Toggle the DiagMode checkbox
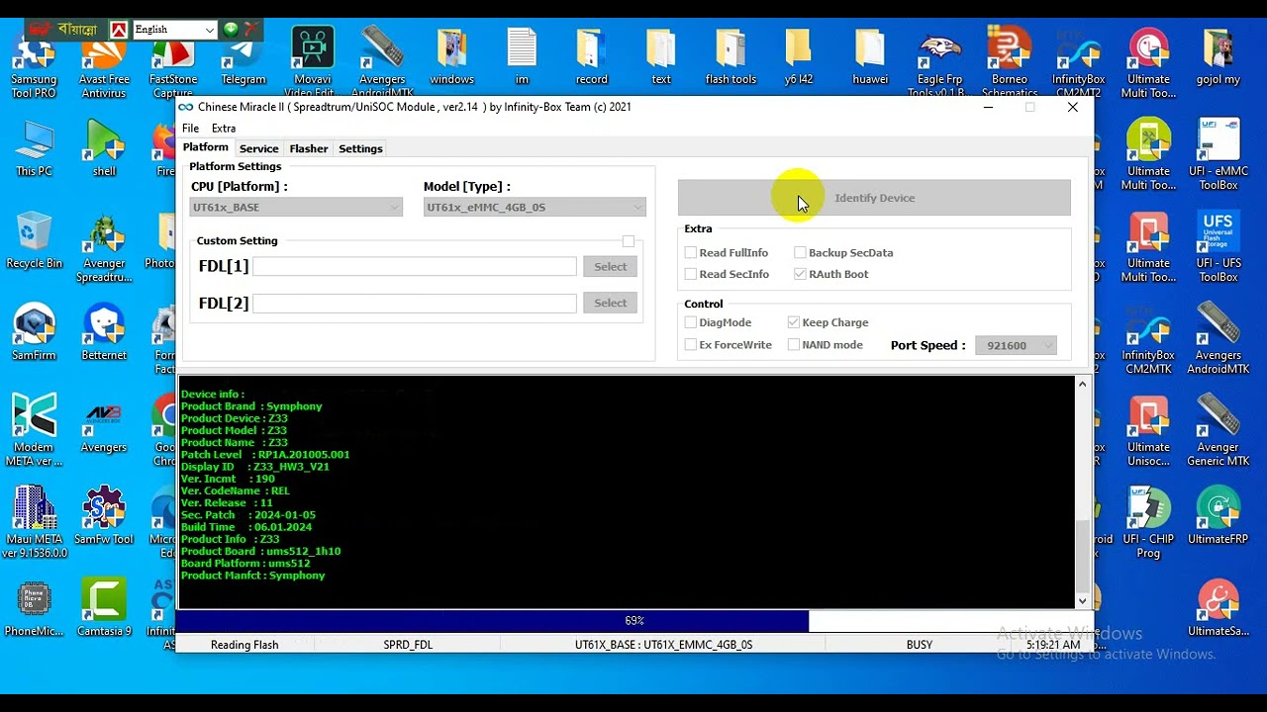This screenshot has width=1267, height=712. point(691,322)
